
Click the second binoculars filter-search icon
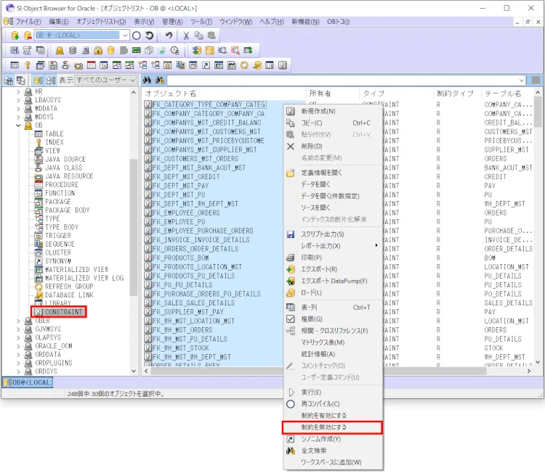point(160,81)
